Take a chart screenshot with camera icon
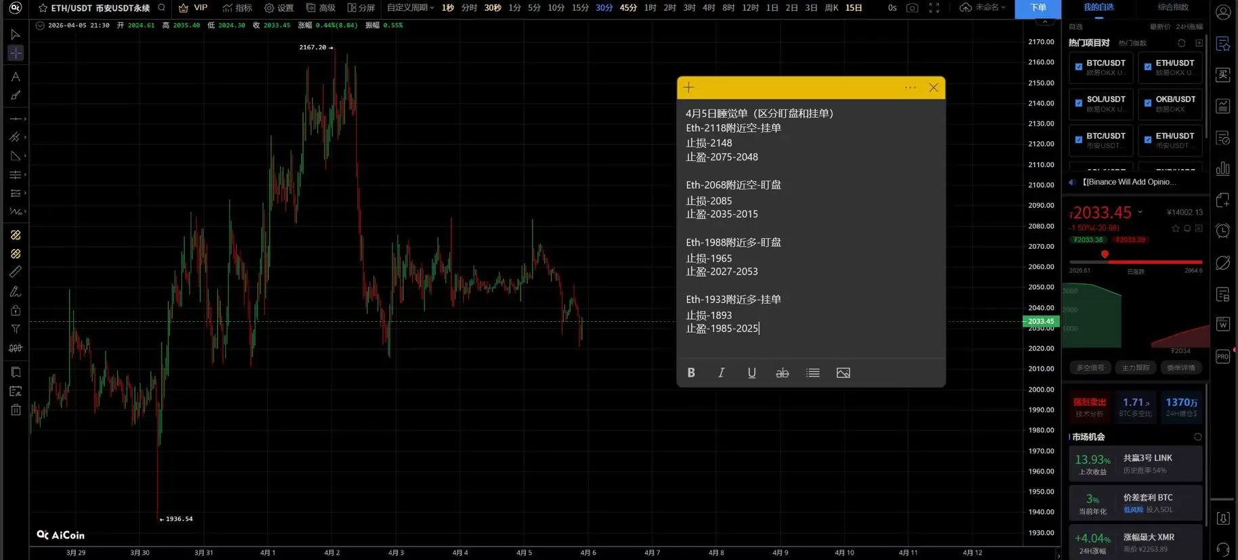This screenshot has height=560, width=1238. 912,8
